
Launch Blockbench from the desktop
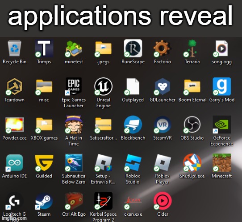point(133,125)
